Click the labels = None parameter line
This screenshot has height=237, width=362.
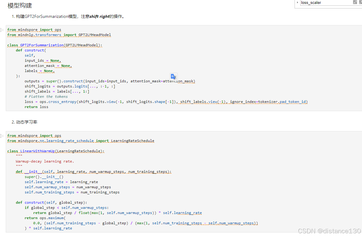tap(40, 71)
